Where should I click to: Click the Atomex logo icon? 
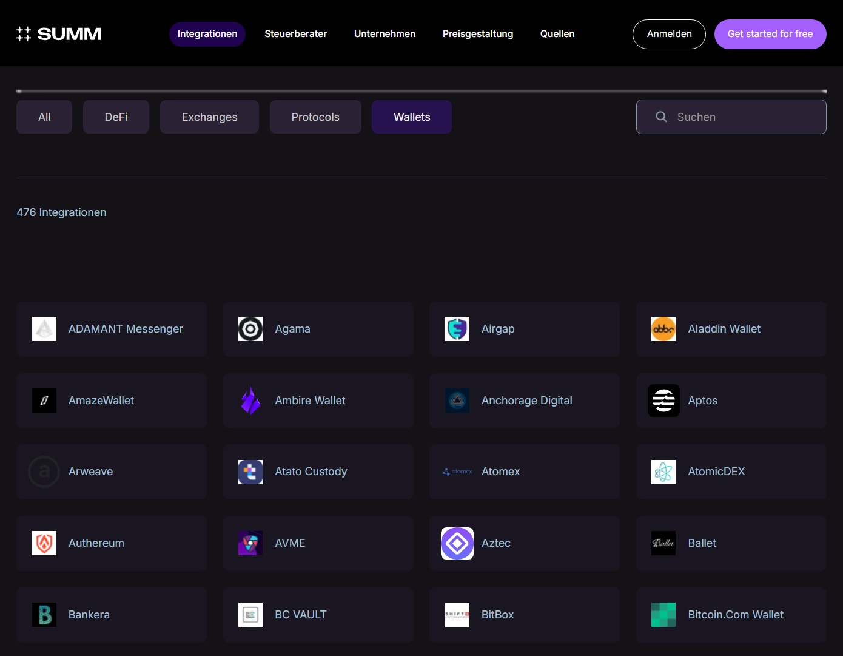[457, 472]
